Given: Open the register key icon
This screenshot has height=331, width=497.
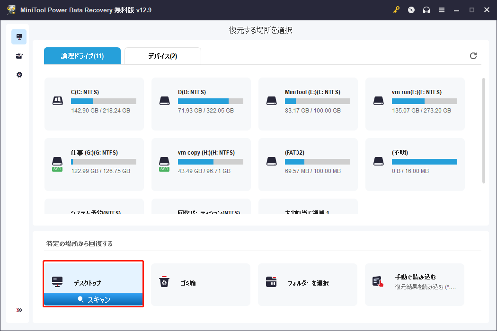Looking at the screenshot, I should click(x=396, y=10).
